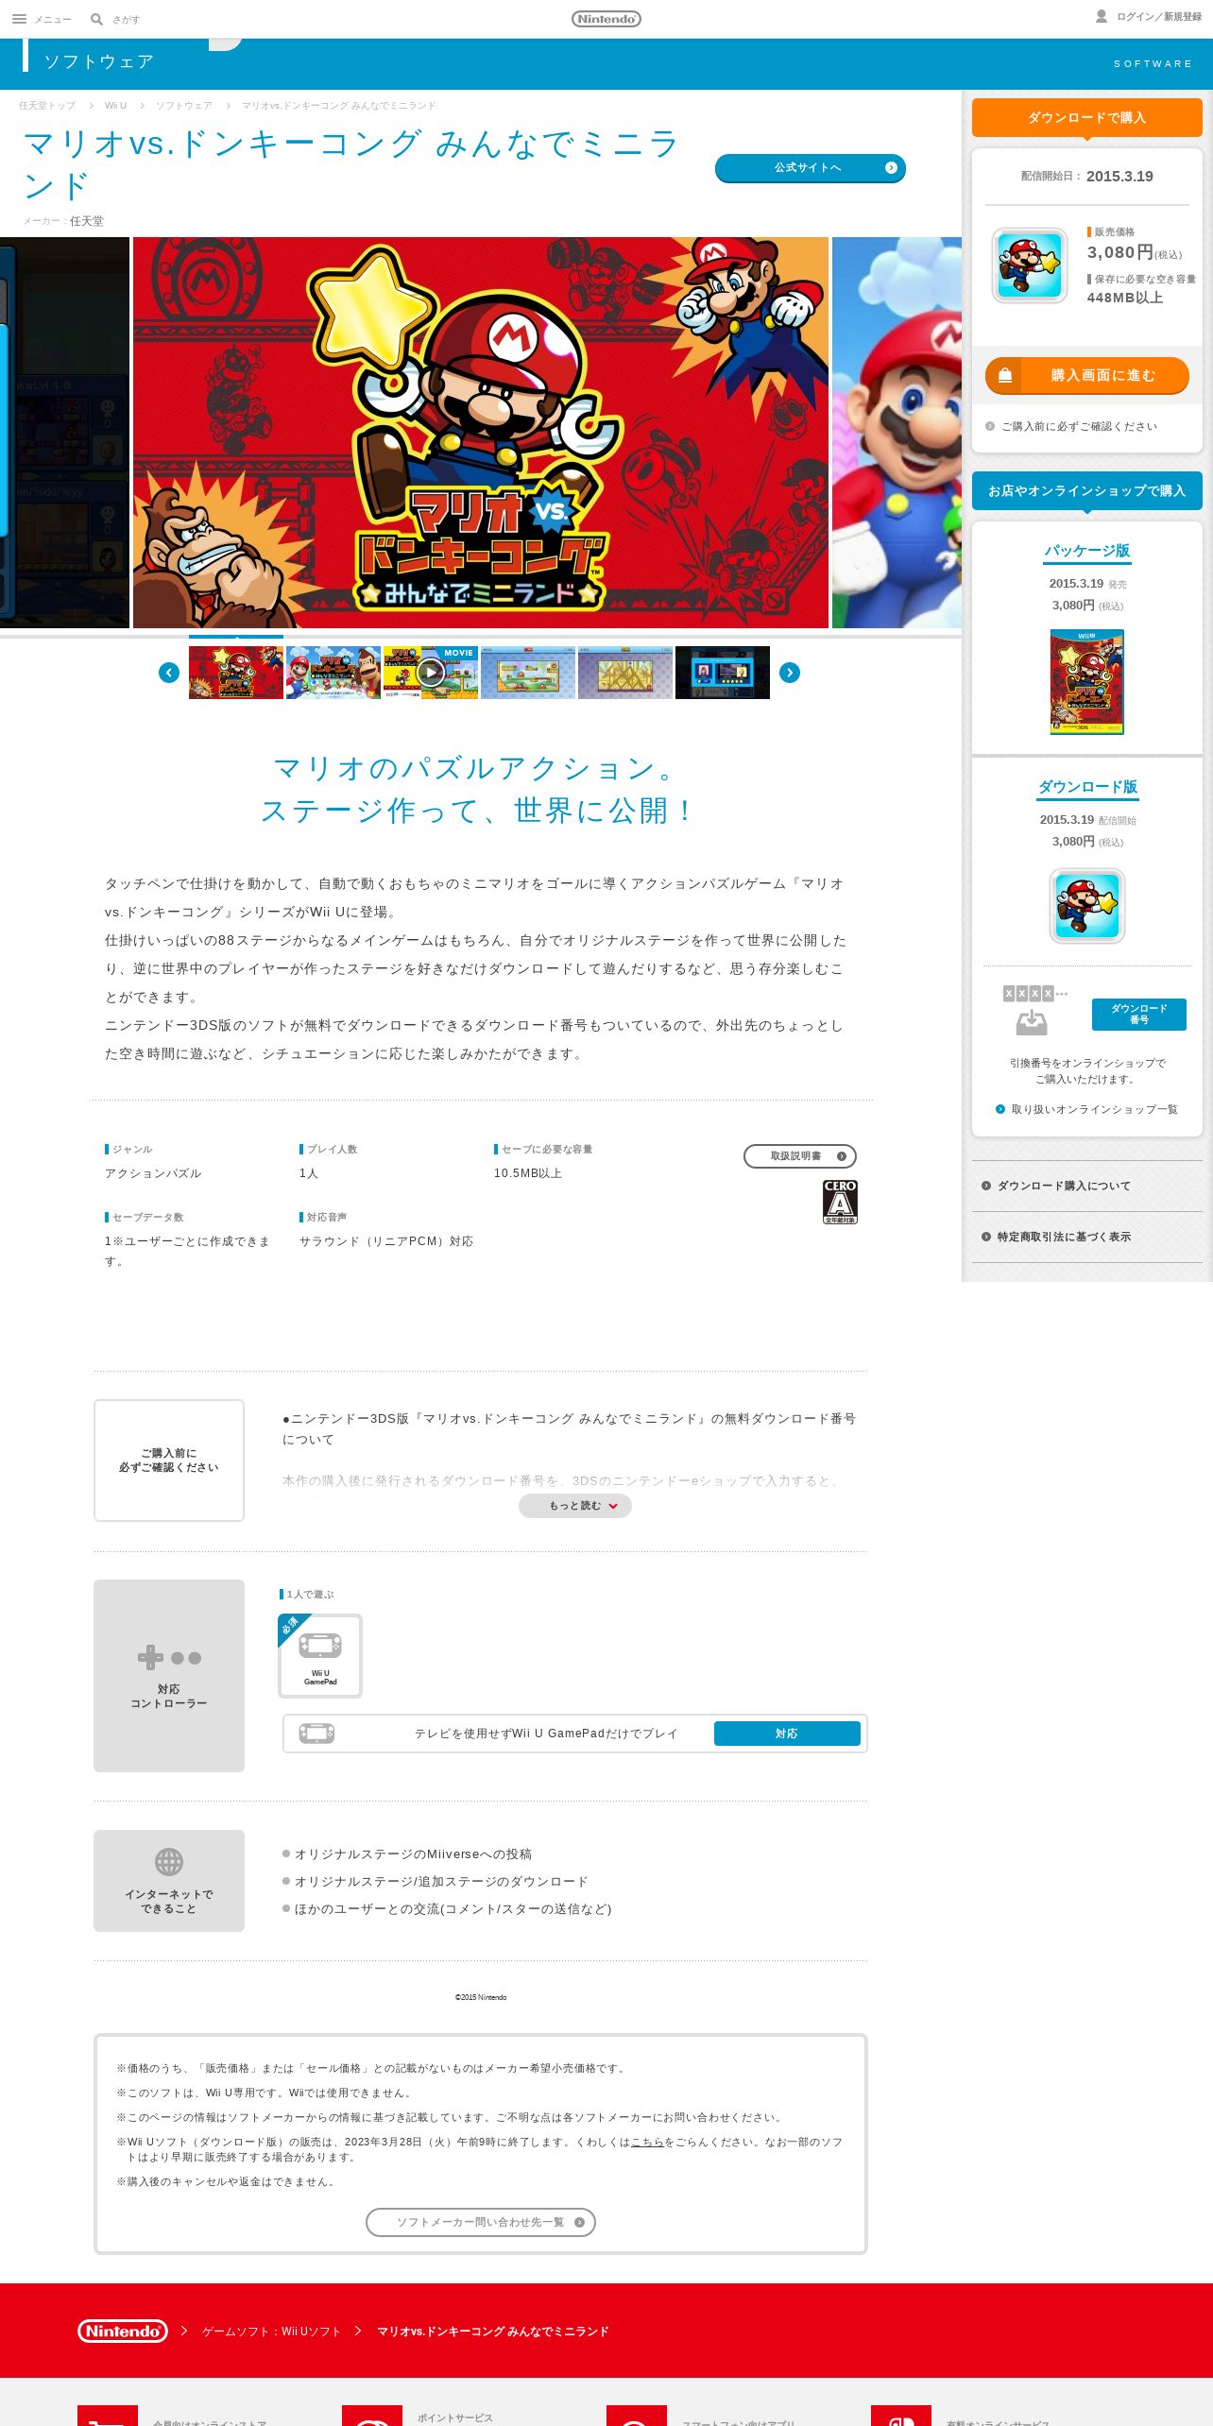This screenshot has width=1213, height=2426.
Task: Click 購入画面に進む purchase button
Action: [1087, 375]
